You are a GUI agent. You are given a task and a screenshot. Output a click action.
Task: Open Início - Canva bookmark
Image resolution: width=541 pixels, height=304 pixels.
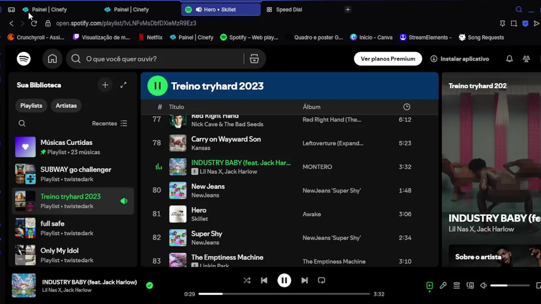coord(371,37)
